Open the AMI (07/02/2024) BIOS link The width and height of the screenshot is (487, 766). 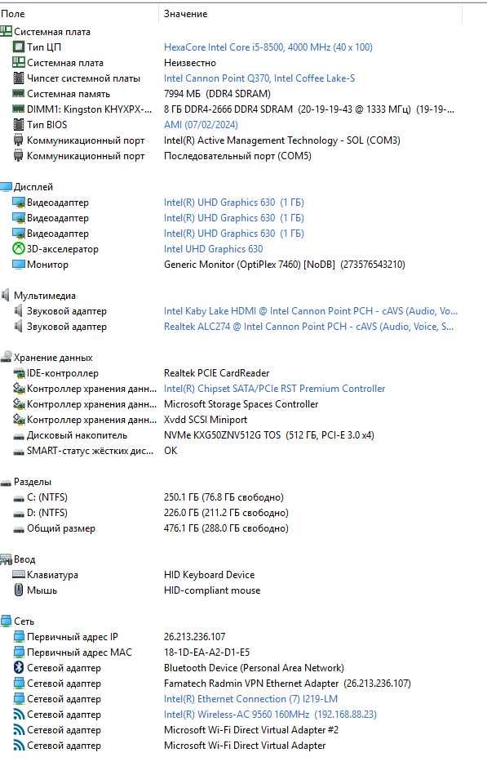tap(201, 125)
